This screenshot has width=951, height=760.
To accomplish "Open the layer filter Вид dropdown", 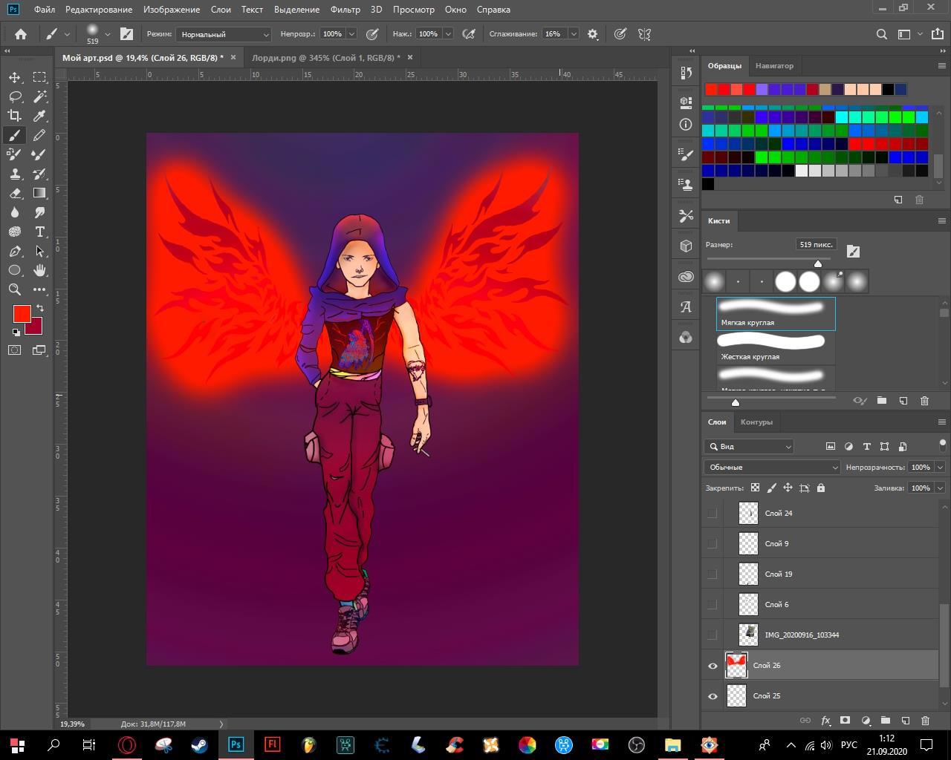I will 749,446.
